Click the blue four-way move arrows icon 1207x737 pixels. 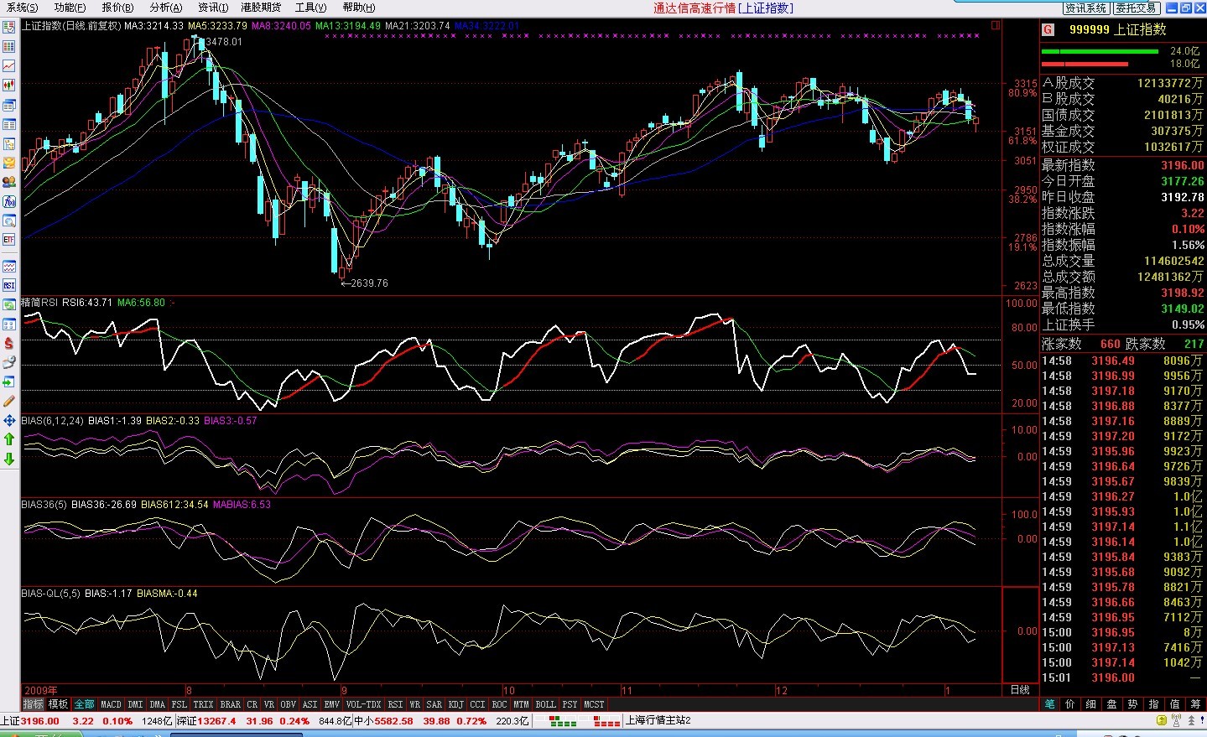click(9, 421)
